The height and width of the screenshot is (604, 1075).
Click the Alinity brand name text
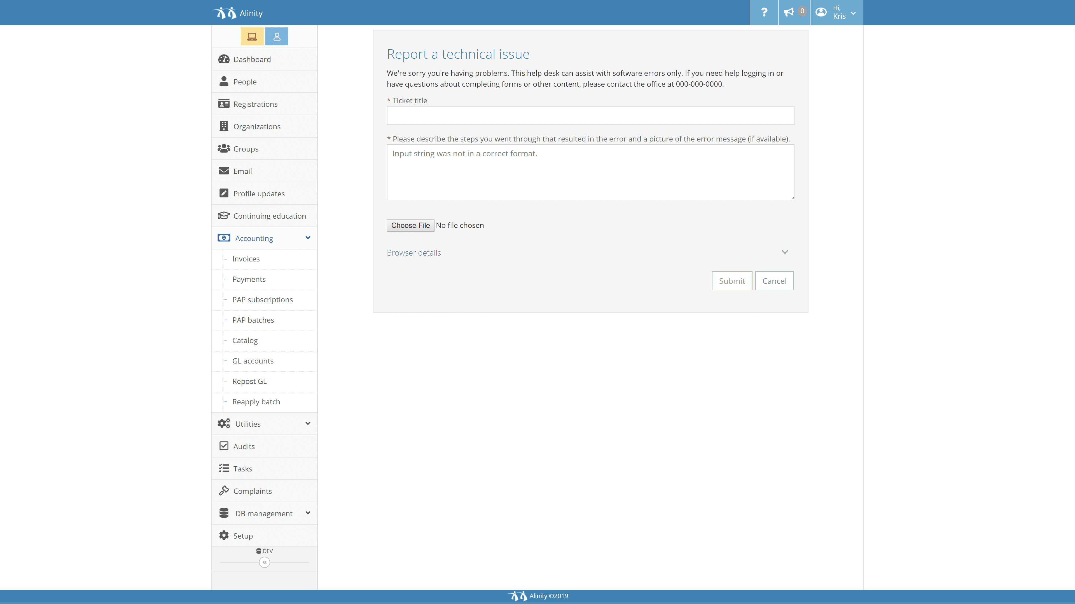click(x=251, y=13)
